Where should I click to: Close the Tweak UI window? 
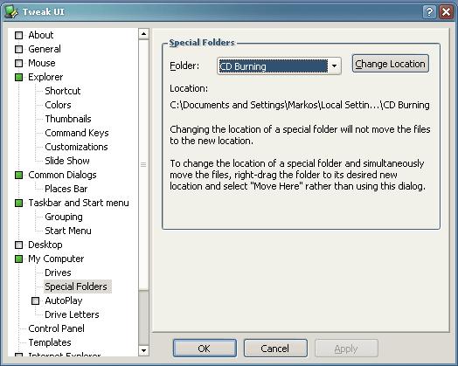pos(446,12)
